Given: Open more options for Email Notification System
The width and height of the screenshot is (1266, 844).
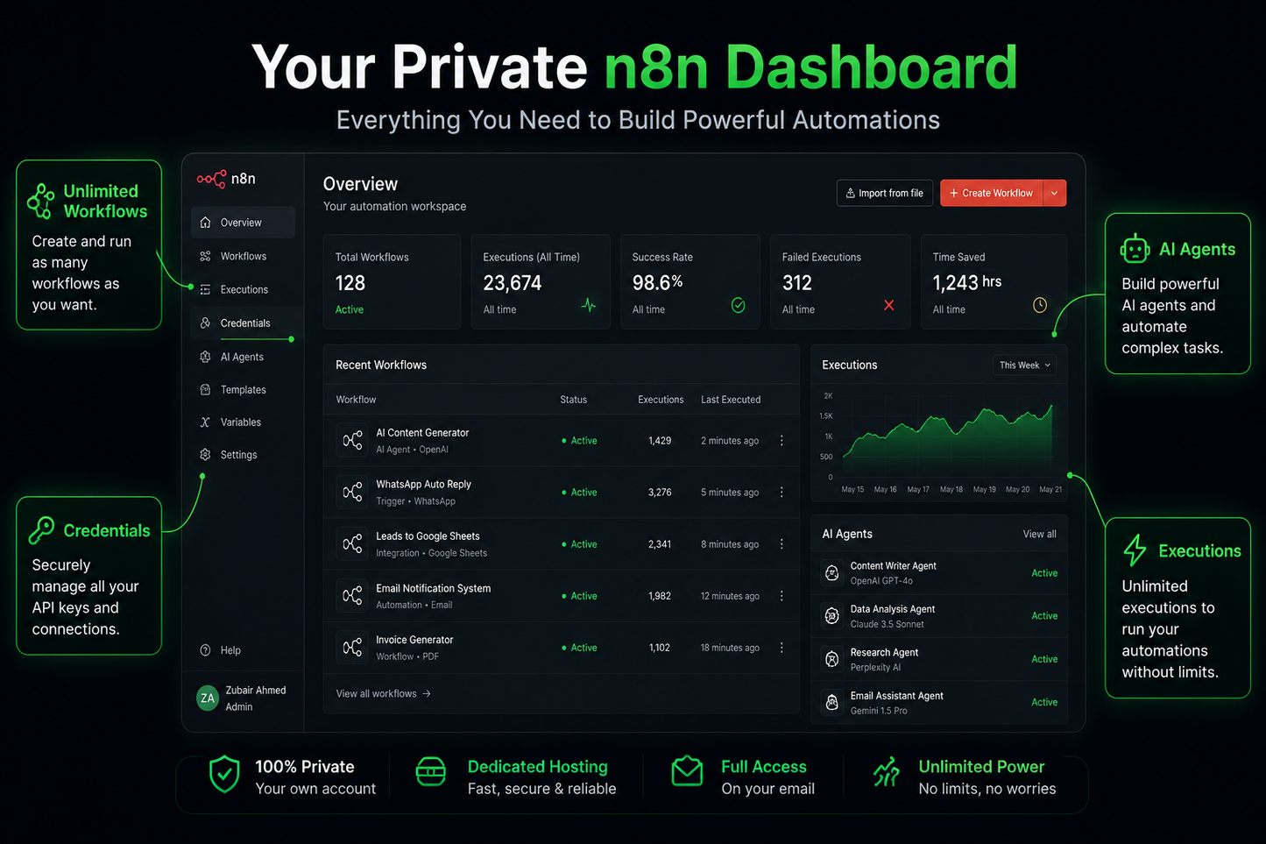Looking at the screenshot, I should click(x=782, y=596).
